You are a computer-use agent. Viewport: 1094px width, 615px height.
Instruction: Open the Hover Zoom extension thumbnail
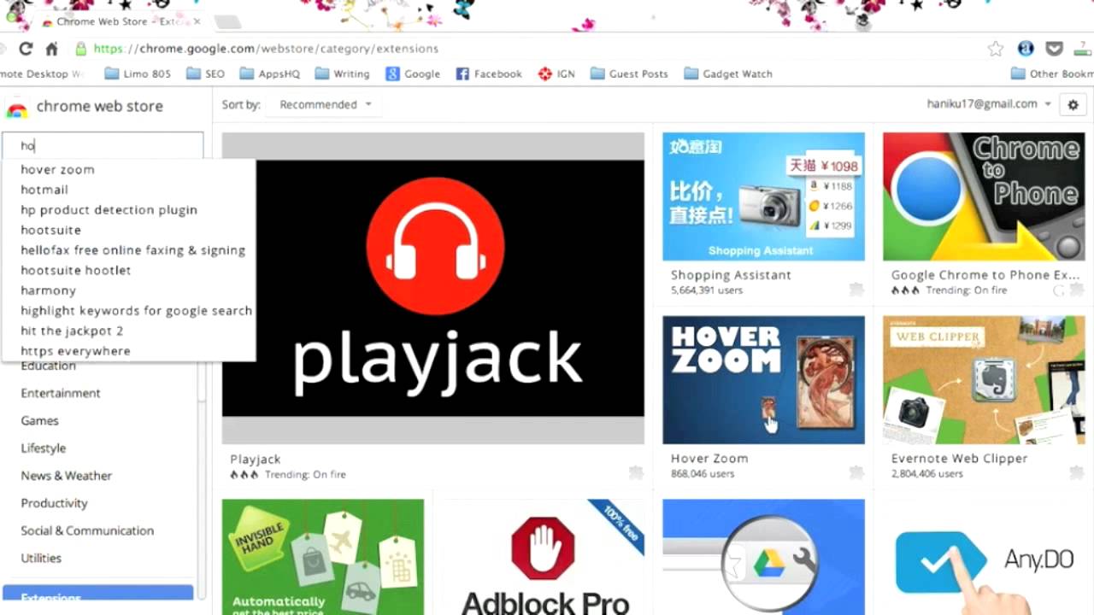[x=763, y=380]
